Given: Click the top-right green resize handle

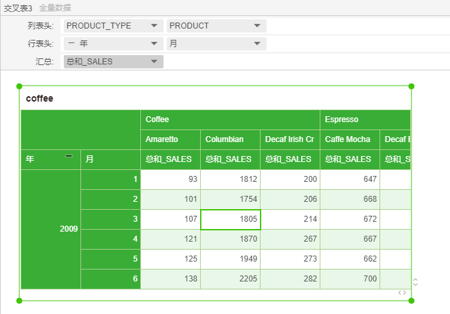Looking at the screenshot, I should point(411,86).
